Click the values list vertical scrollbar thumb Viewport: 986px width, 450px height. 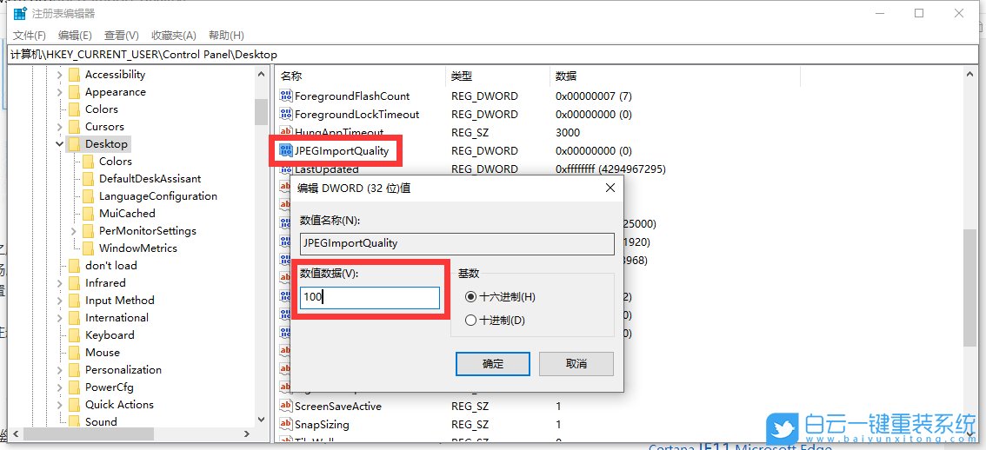[x=969, y=287]
